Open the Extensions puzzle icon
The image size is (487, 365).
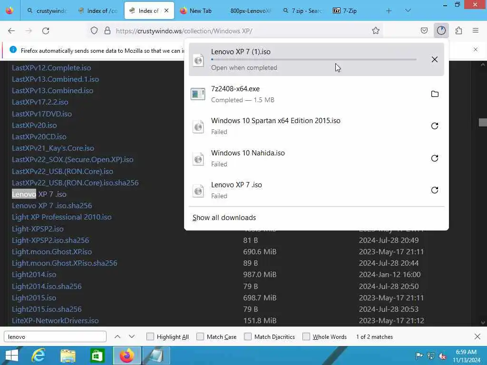click(458, 30)
